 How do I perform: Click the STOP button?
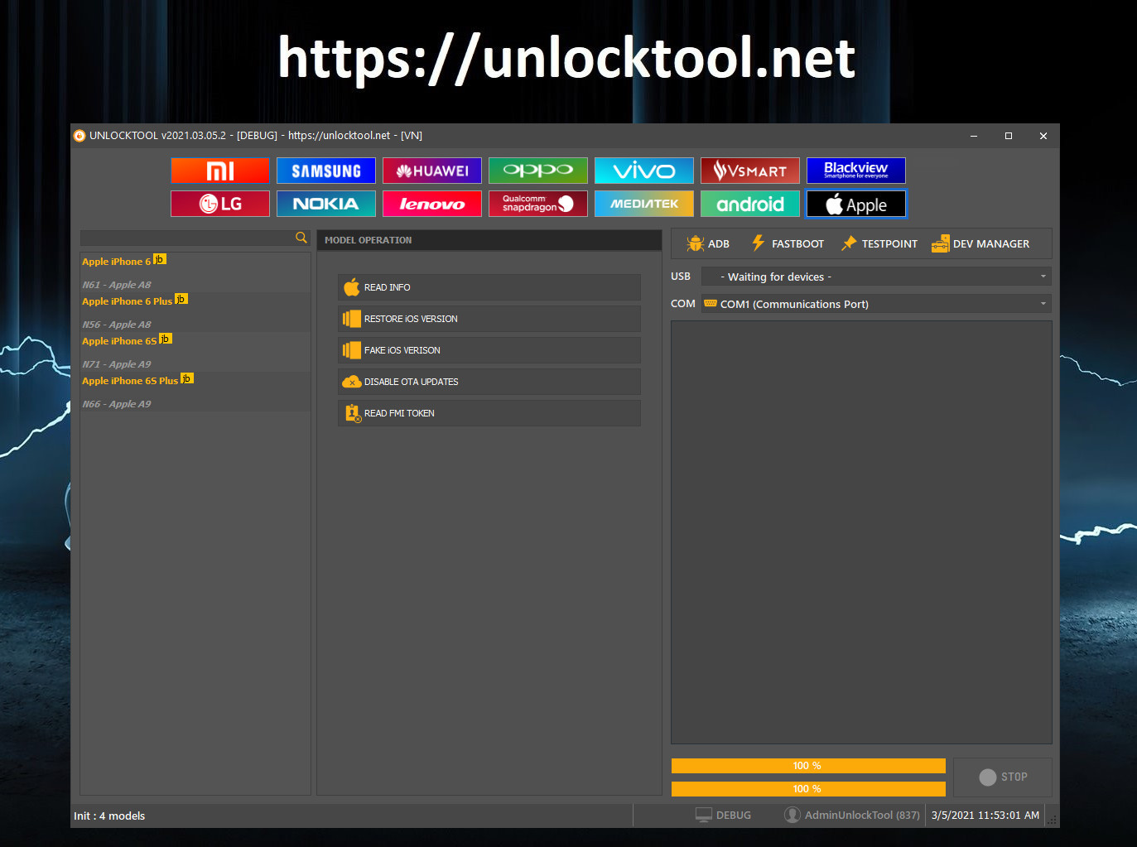click(1003, 777)
